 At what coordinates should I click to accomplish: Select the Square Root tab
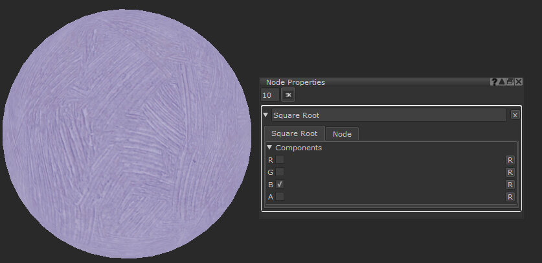point(294,134)
